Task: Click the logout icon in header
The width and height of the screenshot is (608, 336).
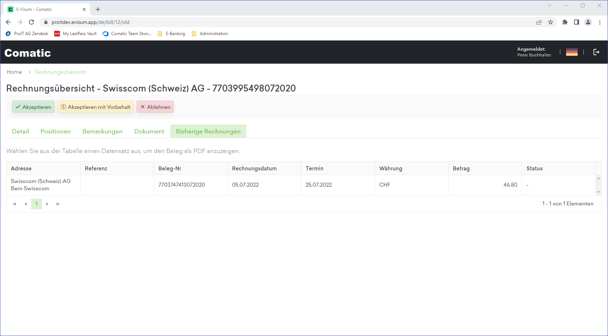Action: [x=596, y=52]
